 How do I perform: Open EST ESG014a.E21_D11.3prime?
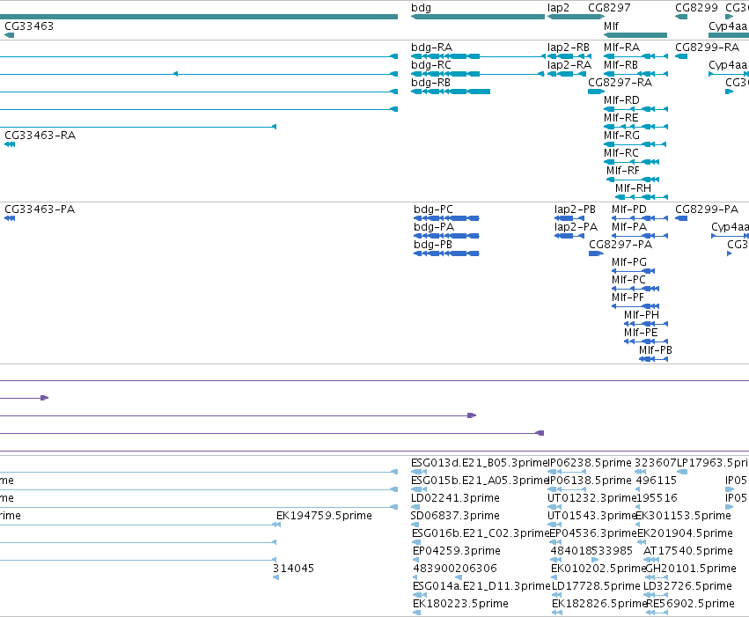[481, 587]
